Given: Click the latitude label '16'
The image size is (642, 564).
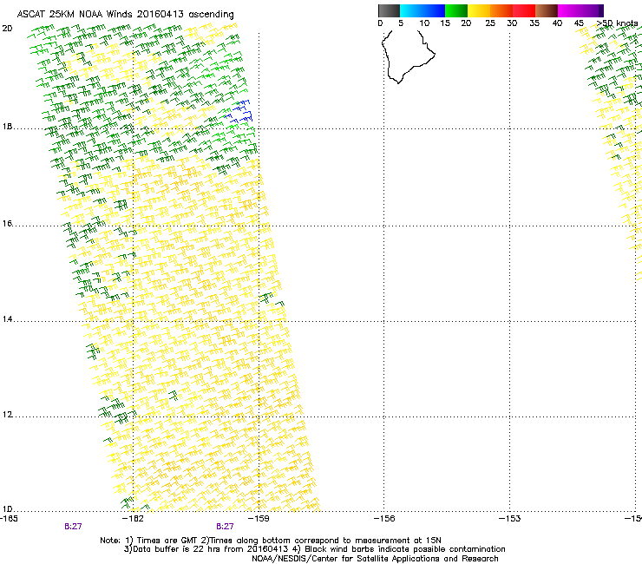Looking at the screenshot, I should (7, 224).
